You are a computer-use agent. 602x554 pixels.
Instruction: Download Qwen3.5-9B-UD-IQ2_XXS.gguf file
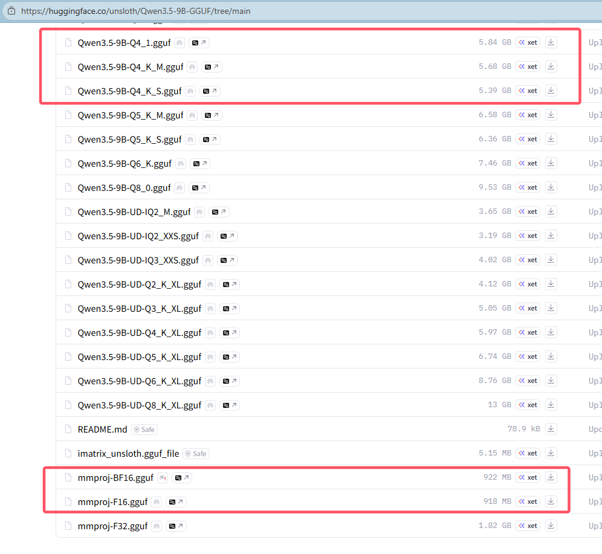(x=551, y=236)
